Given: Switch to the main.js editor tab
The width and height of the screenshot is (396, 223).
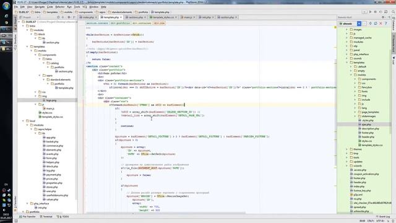Looking at the screenshot, I should [x=187, y=17].
